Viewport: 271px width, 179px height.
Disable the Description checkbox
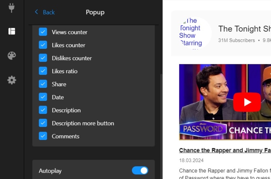tap(43, 110)
